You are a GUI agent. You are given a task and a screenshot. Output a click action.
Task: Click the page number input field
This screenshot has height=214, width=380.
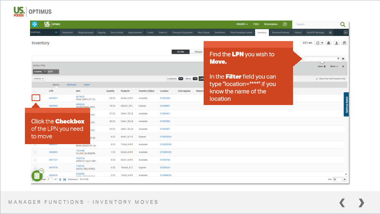(50, 179)
